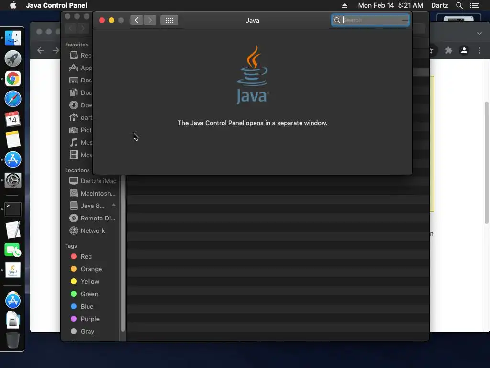The image size is (490, 368).
Task: Click inside the Java window search field
Action: coord(370,20)
